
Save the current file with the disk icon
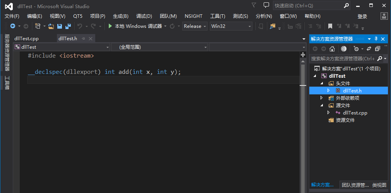click(60, 26)
